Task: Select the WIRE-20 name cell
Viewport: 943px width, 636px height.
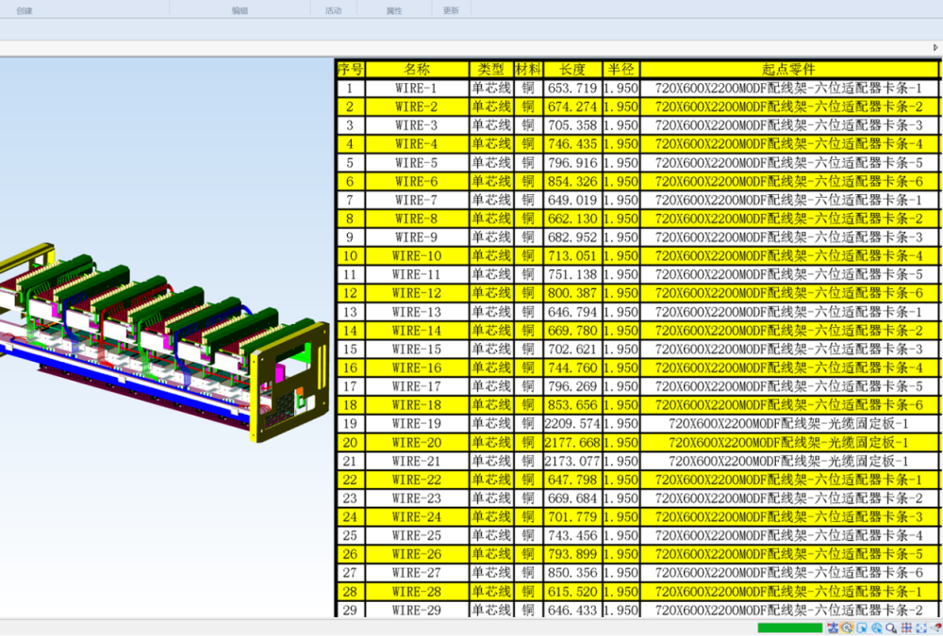Action: 416,443
